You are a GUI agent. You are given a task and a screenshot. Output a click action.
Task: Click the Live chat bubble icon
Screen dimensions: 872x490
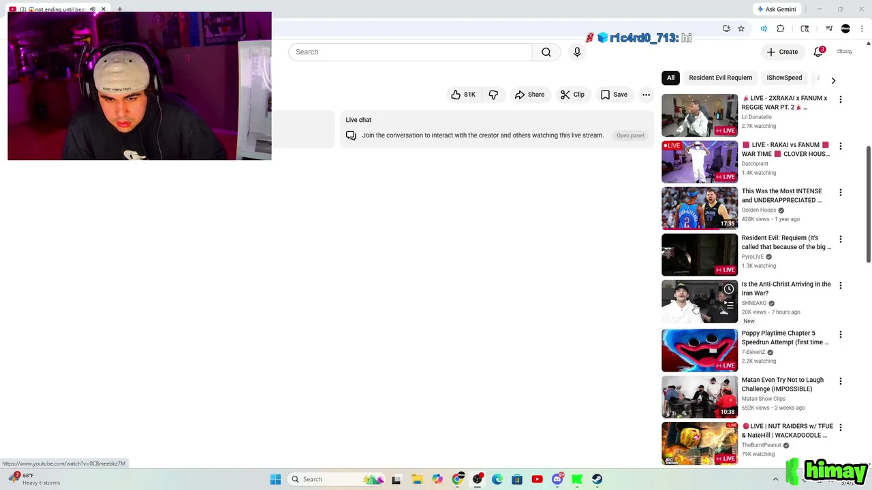351,135
